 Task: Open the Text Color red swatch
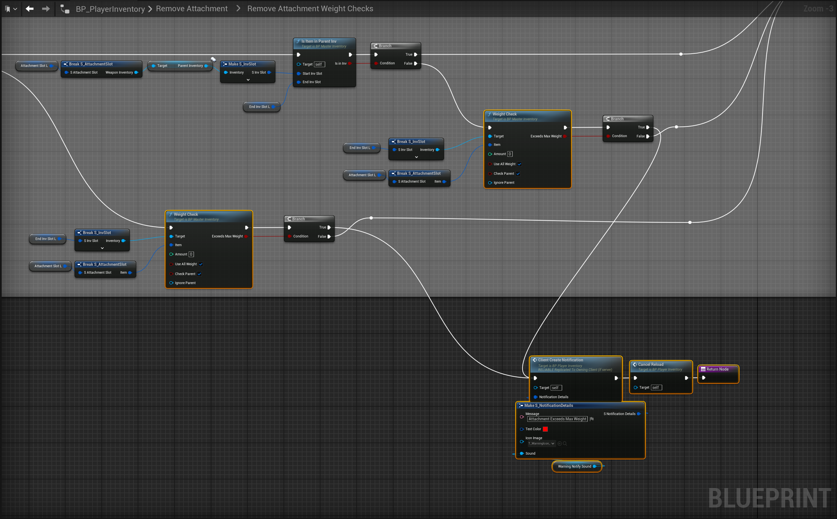coord(545,429)
